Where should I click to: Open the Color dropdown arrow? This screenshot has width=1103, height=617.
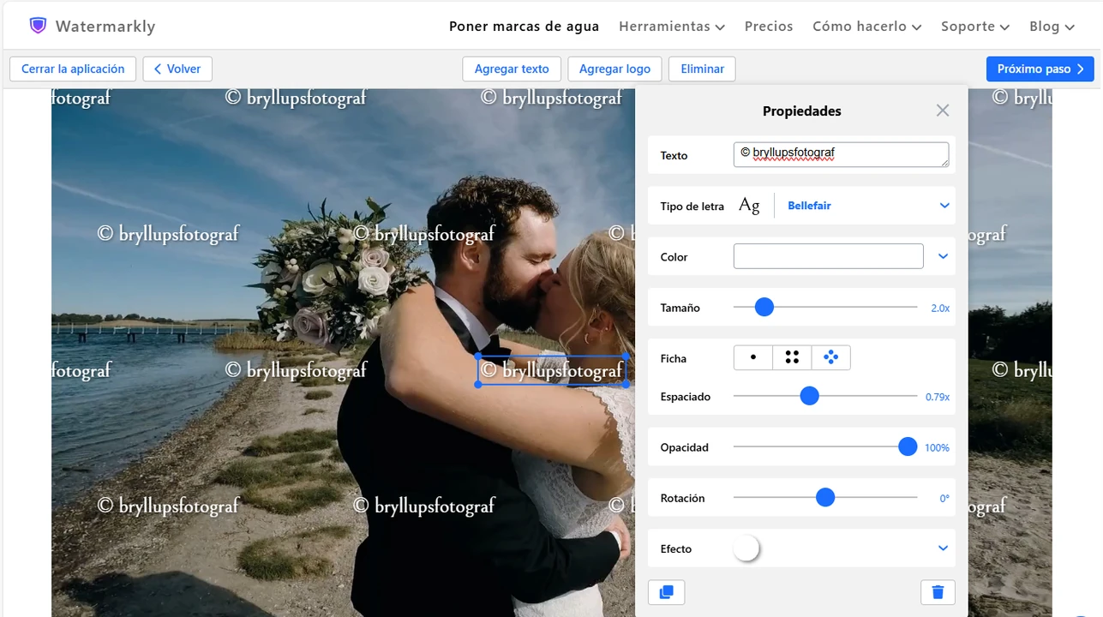[944, 256]
